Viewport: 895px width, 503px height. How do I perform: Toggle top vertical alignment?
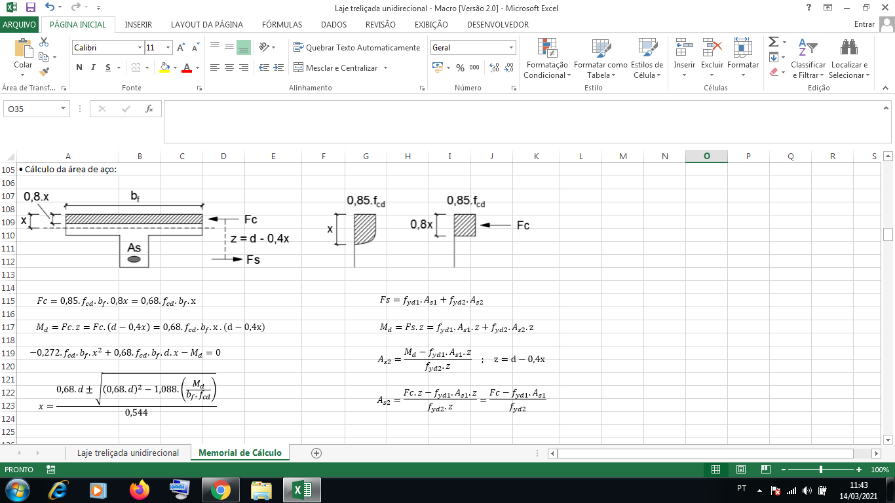(x=214, y=47)
